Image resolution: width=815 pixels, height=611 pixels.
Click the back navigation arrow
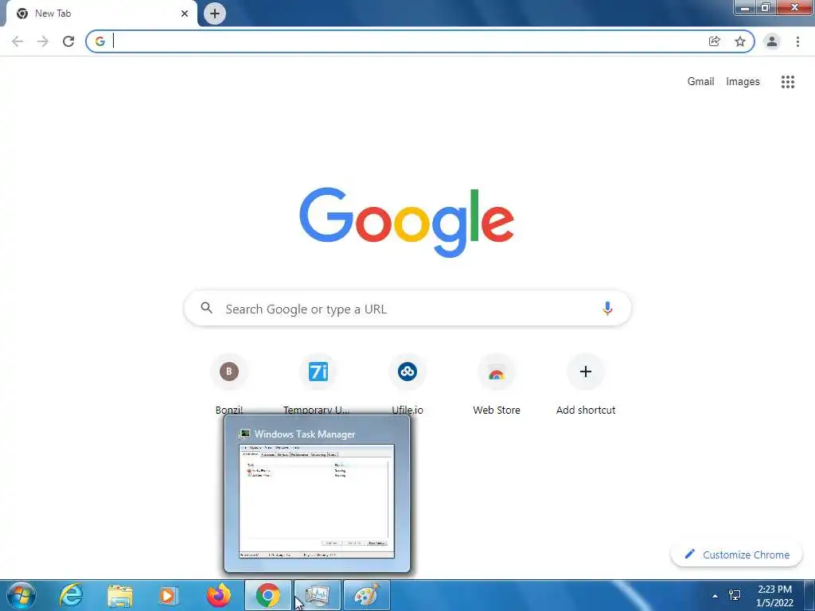[x=18, y=41]
